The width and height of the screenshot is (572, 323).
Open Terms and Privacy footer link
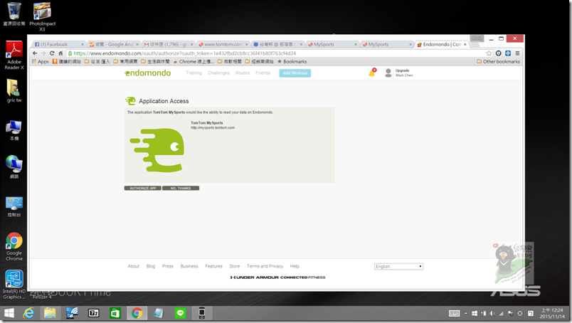tap(265, 266)
